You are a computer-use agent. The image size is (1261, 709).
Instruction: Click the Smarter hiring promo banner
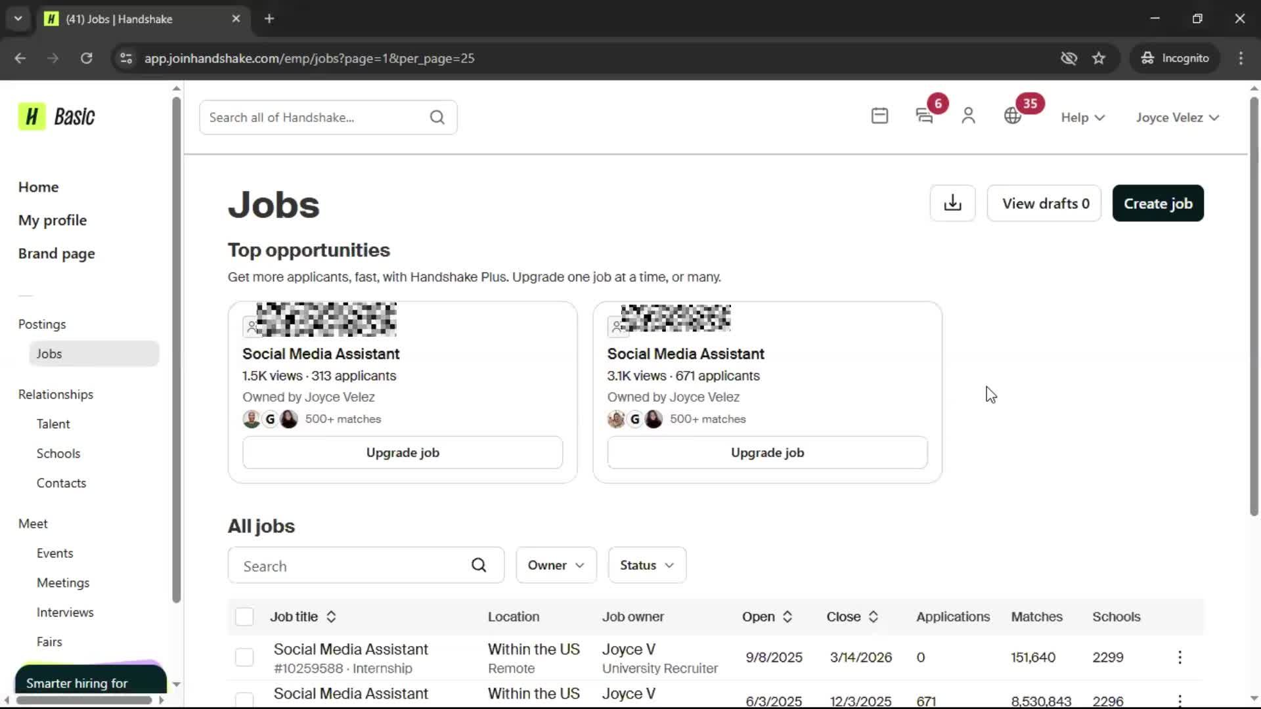pyautogui.click(x=91, y=679)
